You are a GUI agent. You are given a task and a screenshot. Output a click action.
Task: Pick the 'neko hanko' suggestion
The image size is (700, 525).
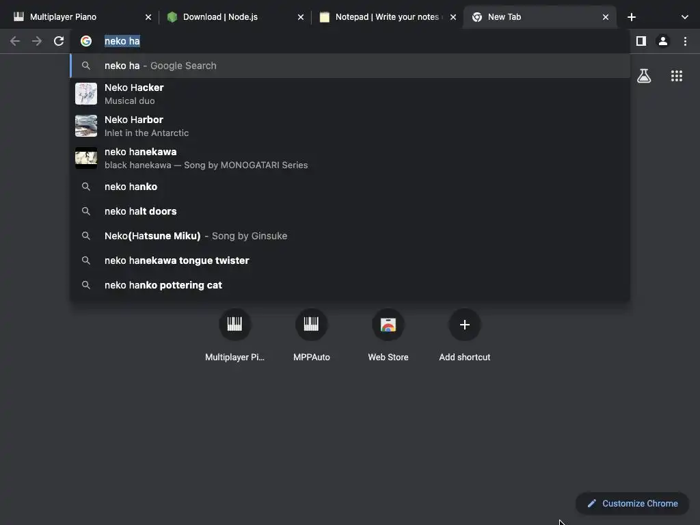coord(350,187)
